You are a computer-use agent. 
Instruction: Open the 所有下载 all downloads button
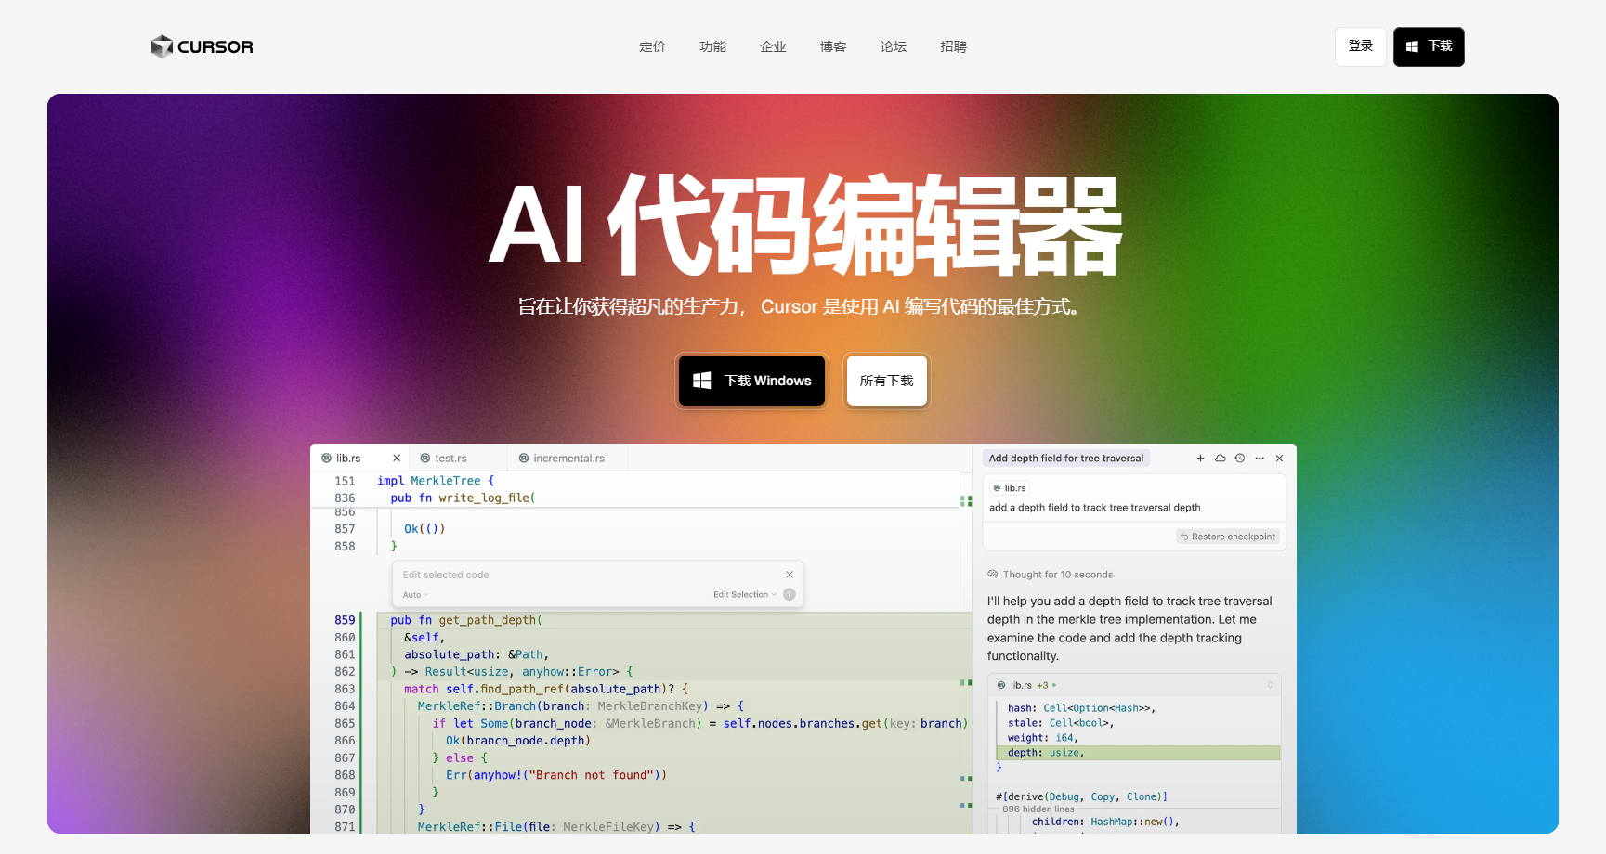pos(887,381)
